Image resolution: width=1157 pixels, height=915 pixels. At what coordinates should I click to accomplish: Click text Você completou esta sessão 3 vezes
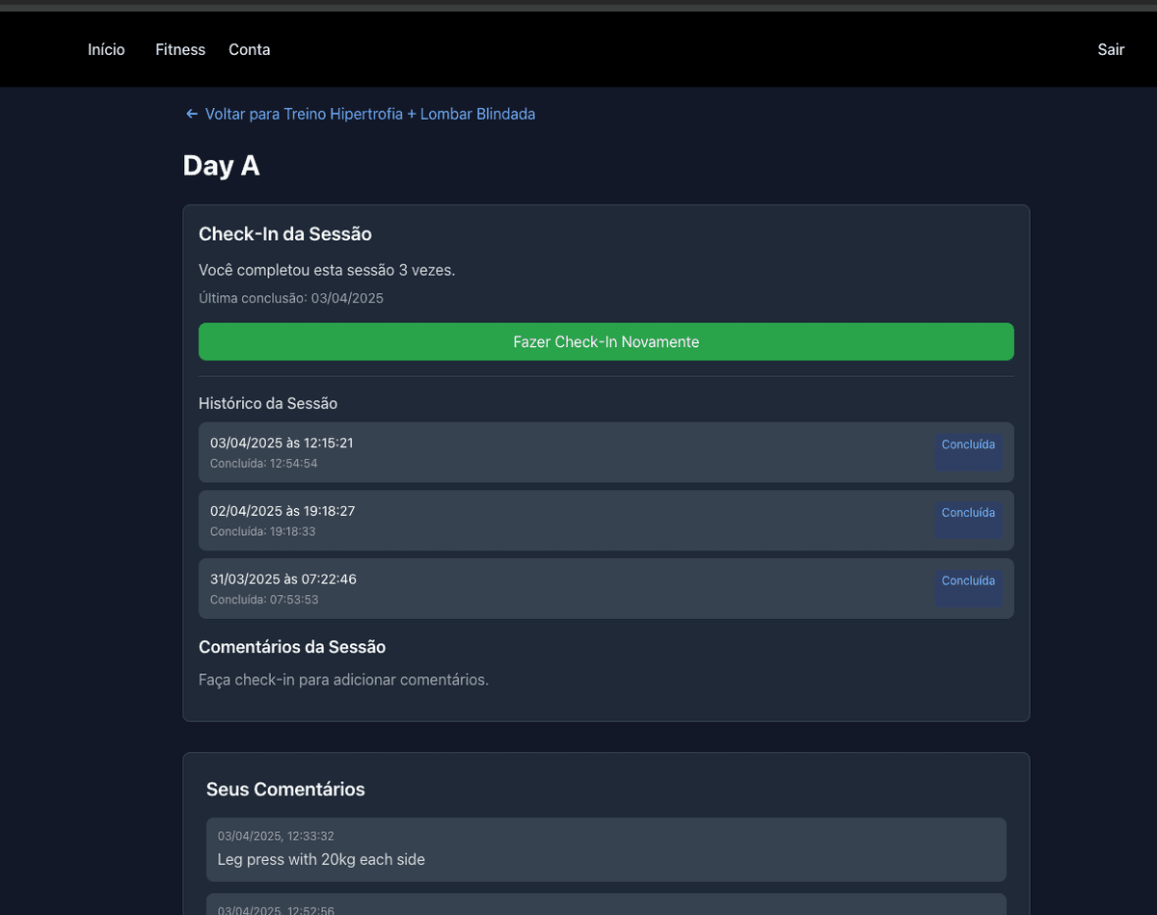327,270
